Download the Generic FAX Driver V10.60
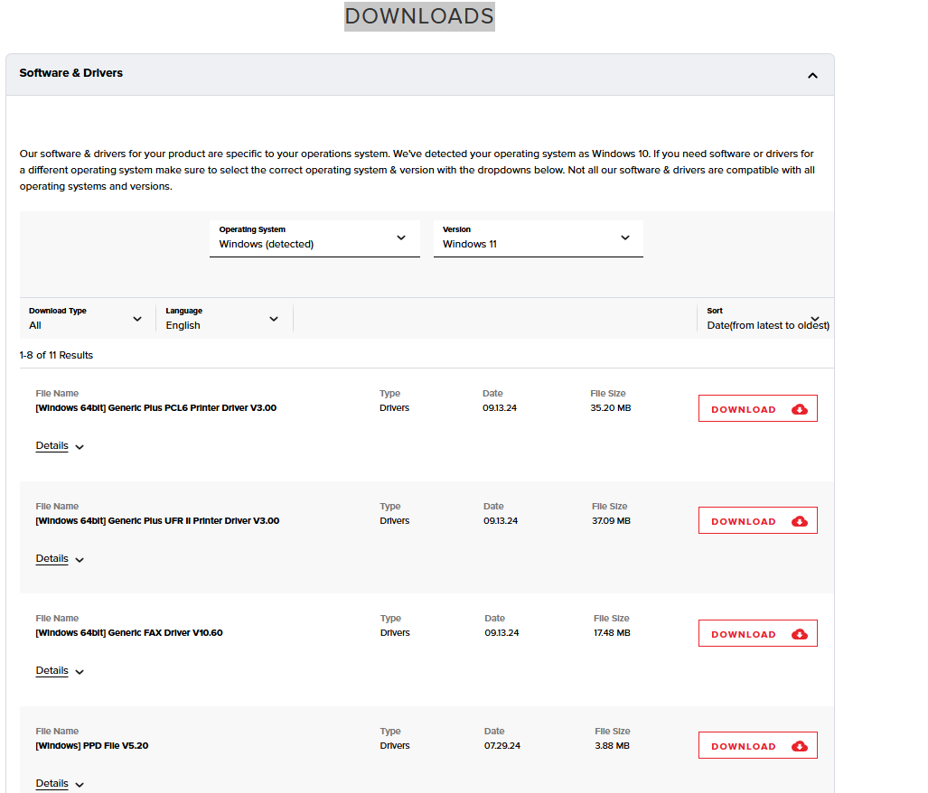Viewport: 928px width, 793px height. 757,632
